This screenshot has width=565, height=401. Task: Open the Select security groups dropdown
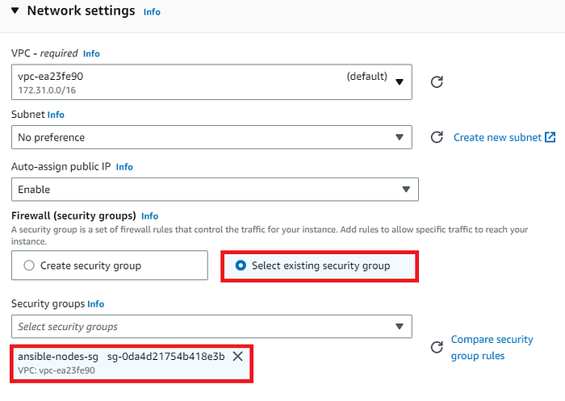[211, 327]
